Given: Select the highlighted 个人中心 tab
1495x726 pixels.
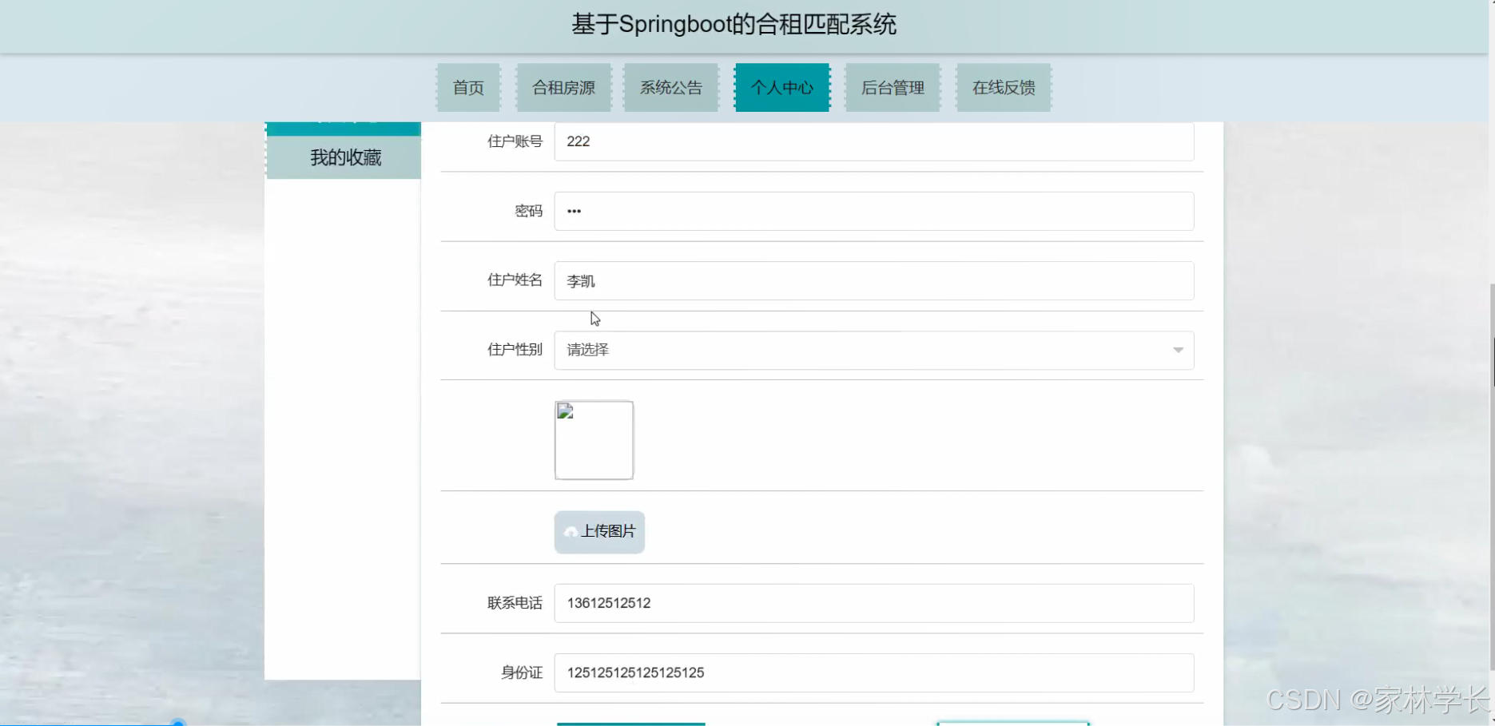Looking at the screenshot, I should [x=781, y=87].
